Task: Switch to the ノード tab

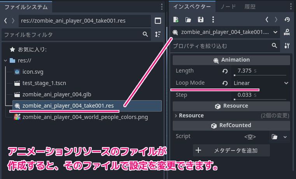Action: [228, 7]
